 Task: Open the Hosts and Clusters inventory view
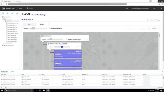point(3,14)
